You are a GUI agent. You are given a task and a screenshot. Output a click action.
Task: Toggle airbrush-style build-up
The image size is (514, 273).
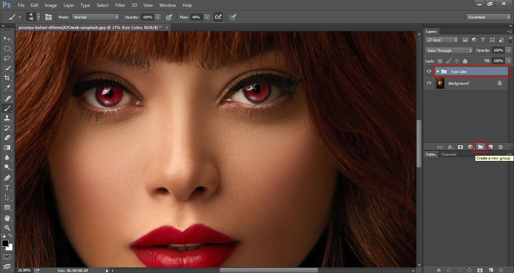click(x=218, y=17)
